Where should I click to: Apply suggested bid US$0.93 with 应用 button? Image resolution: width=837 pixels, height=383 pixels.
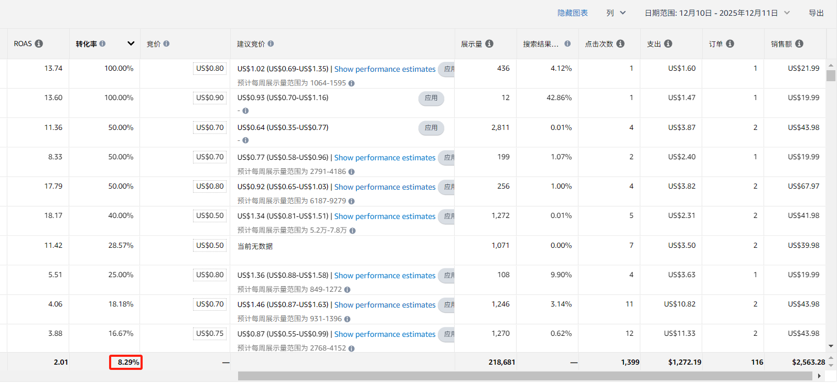[x=431, y=98]
